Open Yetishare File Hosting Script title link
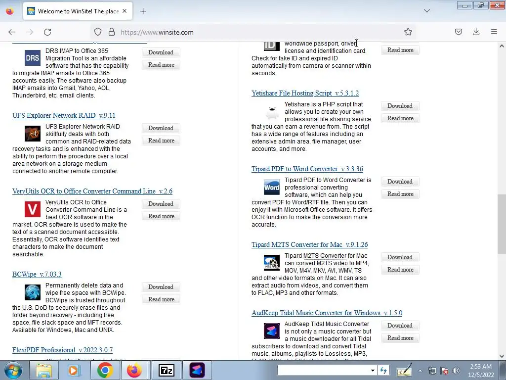Viewport: 506px width, 380px height. 305,93
